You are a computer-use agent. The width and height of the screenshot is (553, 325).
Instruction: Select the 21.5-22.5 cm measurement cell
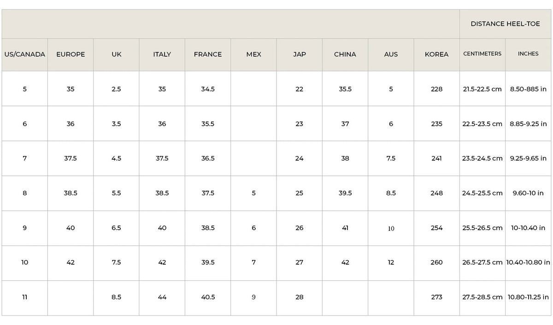(x=482, y=89)
